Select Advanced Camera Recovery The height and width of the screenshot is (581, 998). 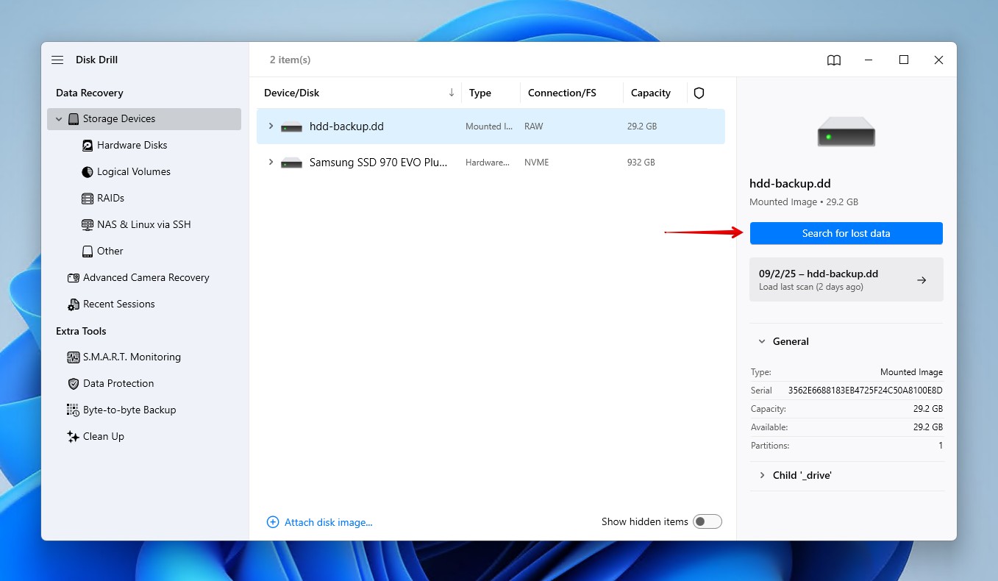(146, 278)
